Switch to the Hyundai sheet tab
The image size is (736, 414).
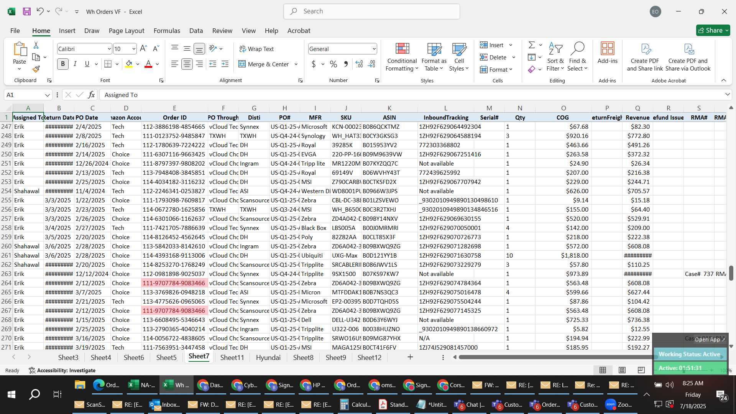click(x=268, y=357)
